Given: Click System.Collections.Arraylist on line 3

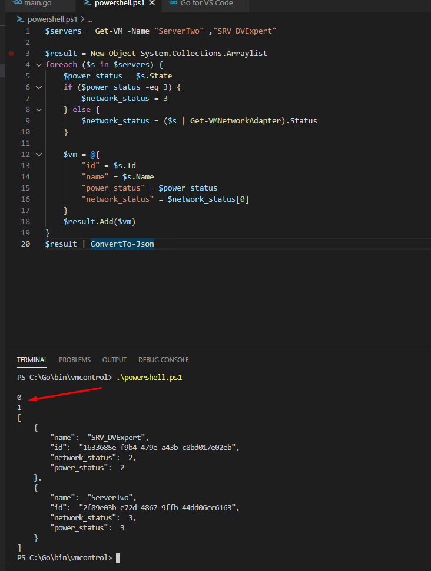Looking at the screenshot, I should [204, 54].
